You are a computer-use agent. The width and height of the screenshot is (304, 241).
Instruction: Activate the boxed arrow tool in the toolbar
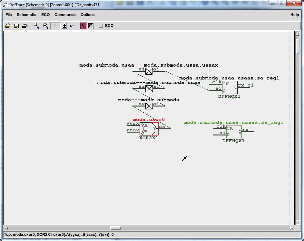click(x=91, y=26)
